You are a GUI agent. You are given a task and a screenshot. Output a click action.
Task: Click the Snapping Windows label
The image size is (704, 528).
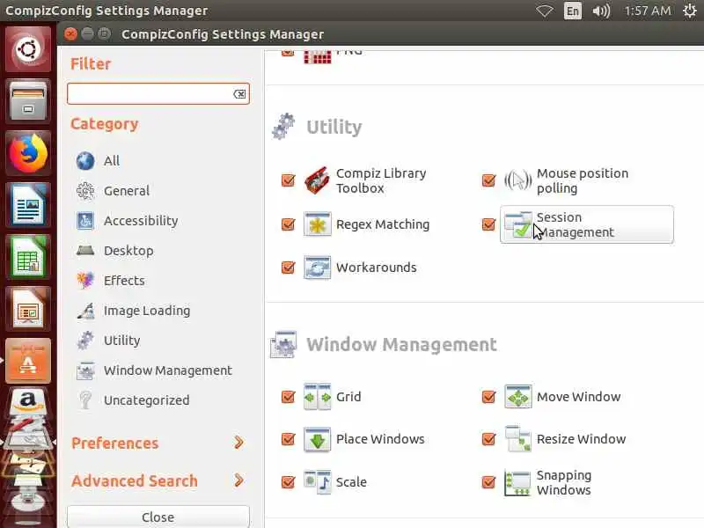click(x=564, y=482)
